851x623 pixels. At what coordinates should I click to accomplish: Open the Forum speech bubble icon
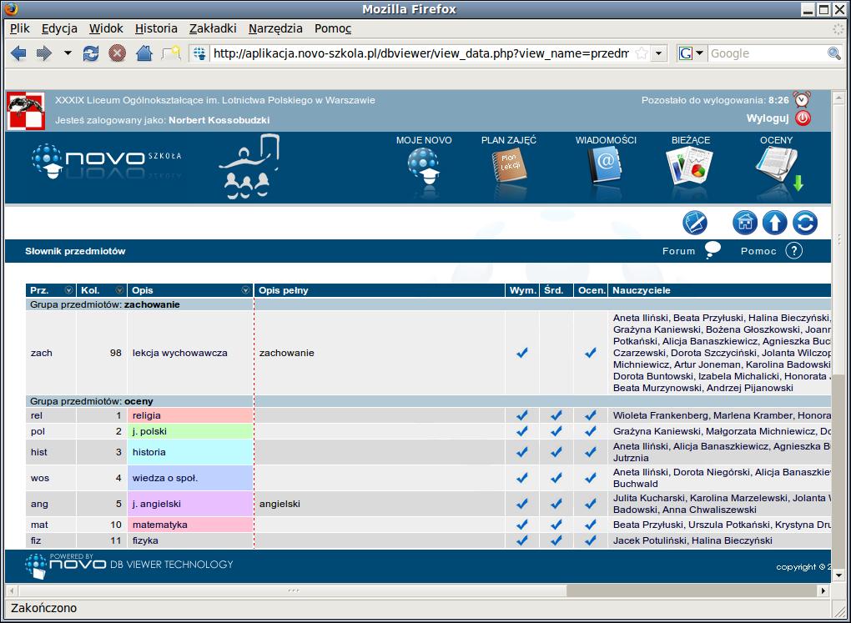click(713, 250)
